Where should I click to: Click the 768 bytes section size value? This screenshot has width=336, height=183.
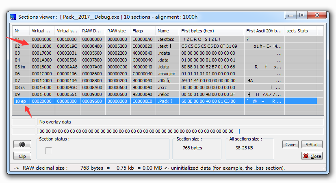(193, 148)
